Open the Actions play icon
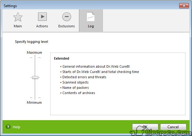 tap(42, 16)
